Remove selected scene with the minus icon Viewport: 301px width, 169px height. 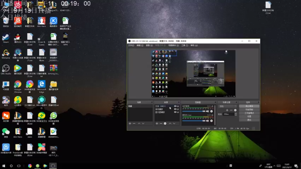[134, 124]
